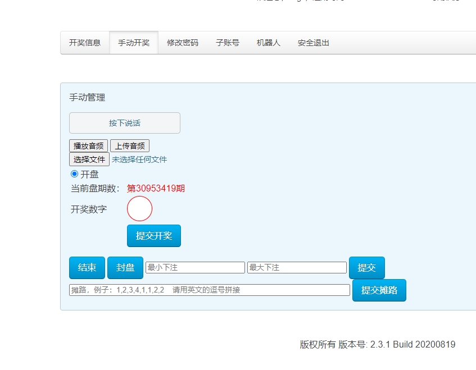
Task: Click the 封盘 button
Action: (125, 267)
